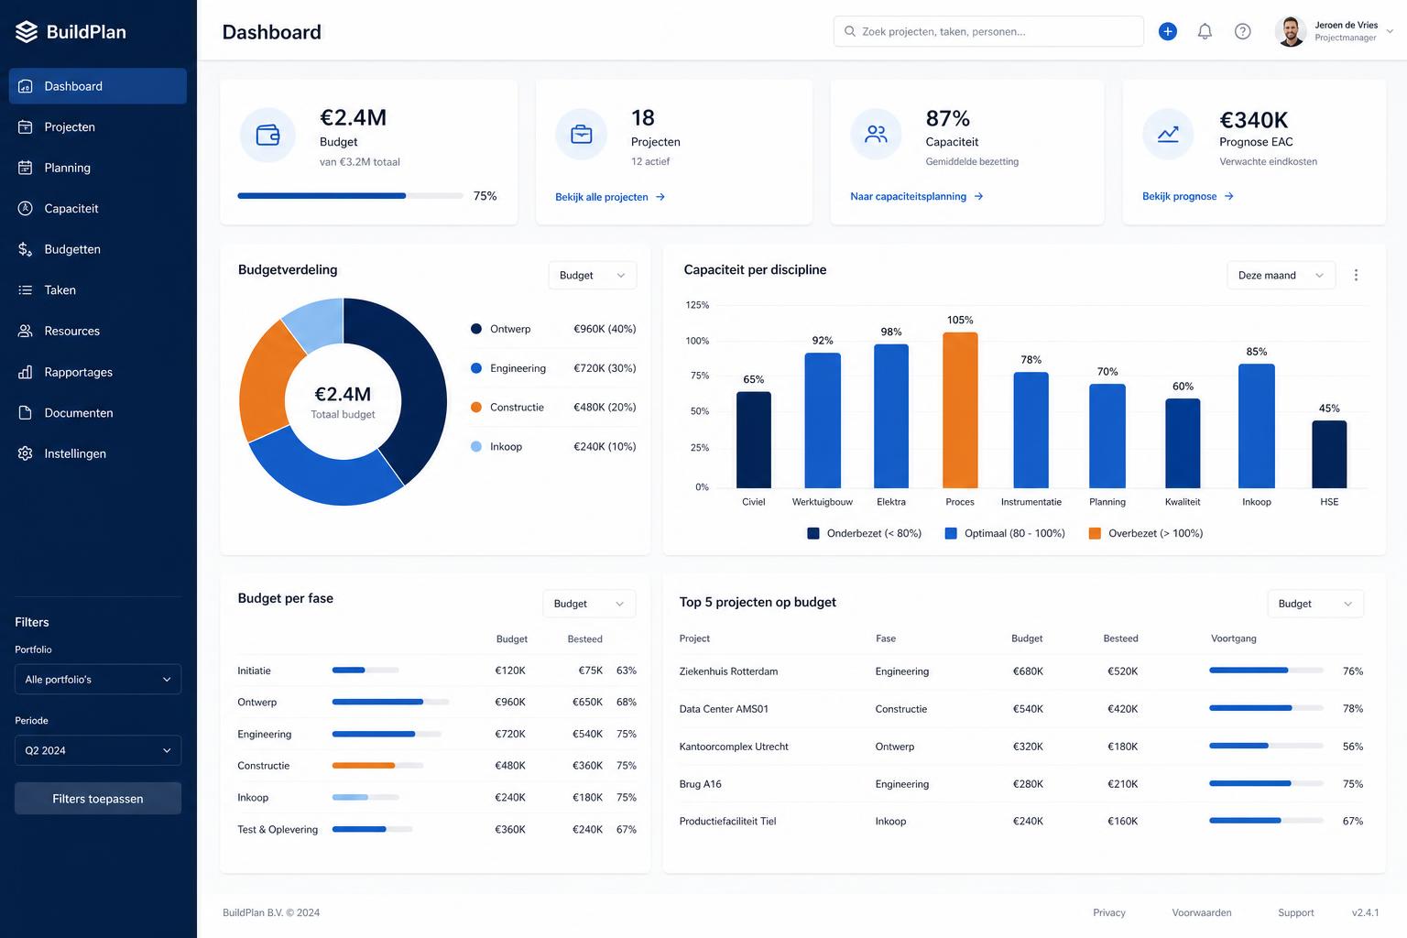Open notifications bell icon

pyautogui.click(x=1205, y=31)
